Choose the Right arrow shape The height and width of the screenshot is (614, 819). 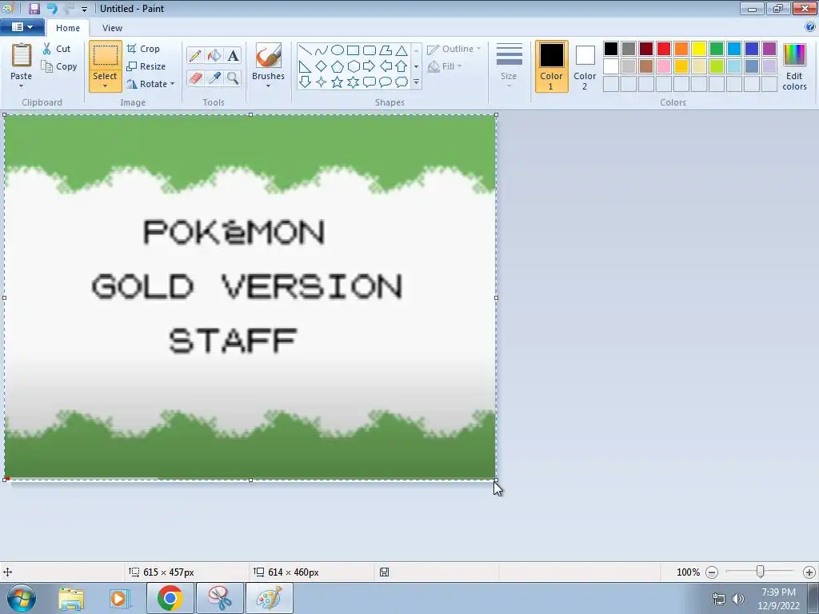tap(370, 66)
